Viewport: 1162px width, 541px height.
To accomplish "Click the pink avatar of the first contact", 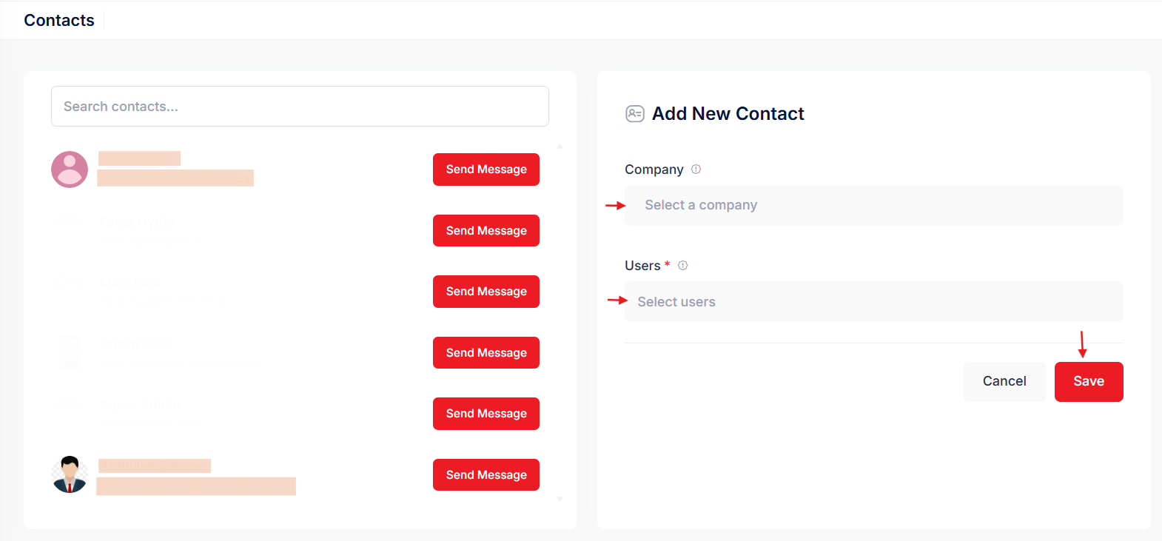I will point(70,169).
